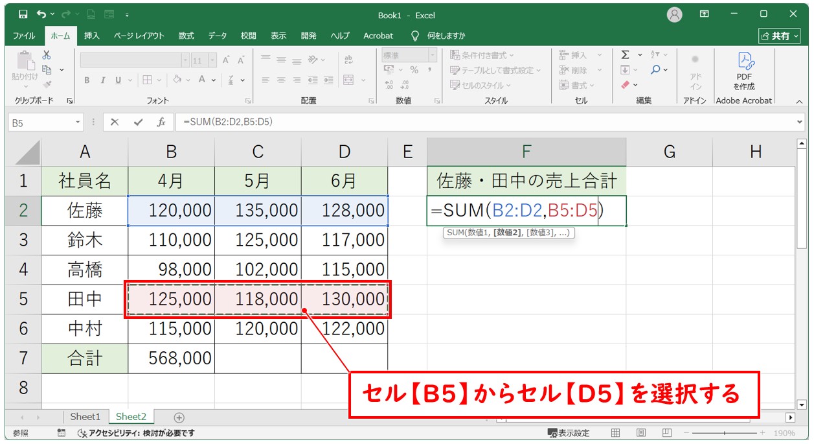Click the Decrease Font Size icon
Image resolution: width=814 pixels, height=444 pixels.
tap(241, 60)
